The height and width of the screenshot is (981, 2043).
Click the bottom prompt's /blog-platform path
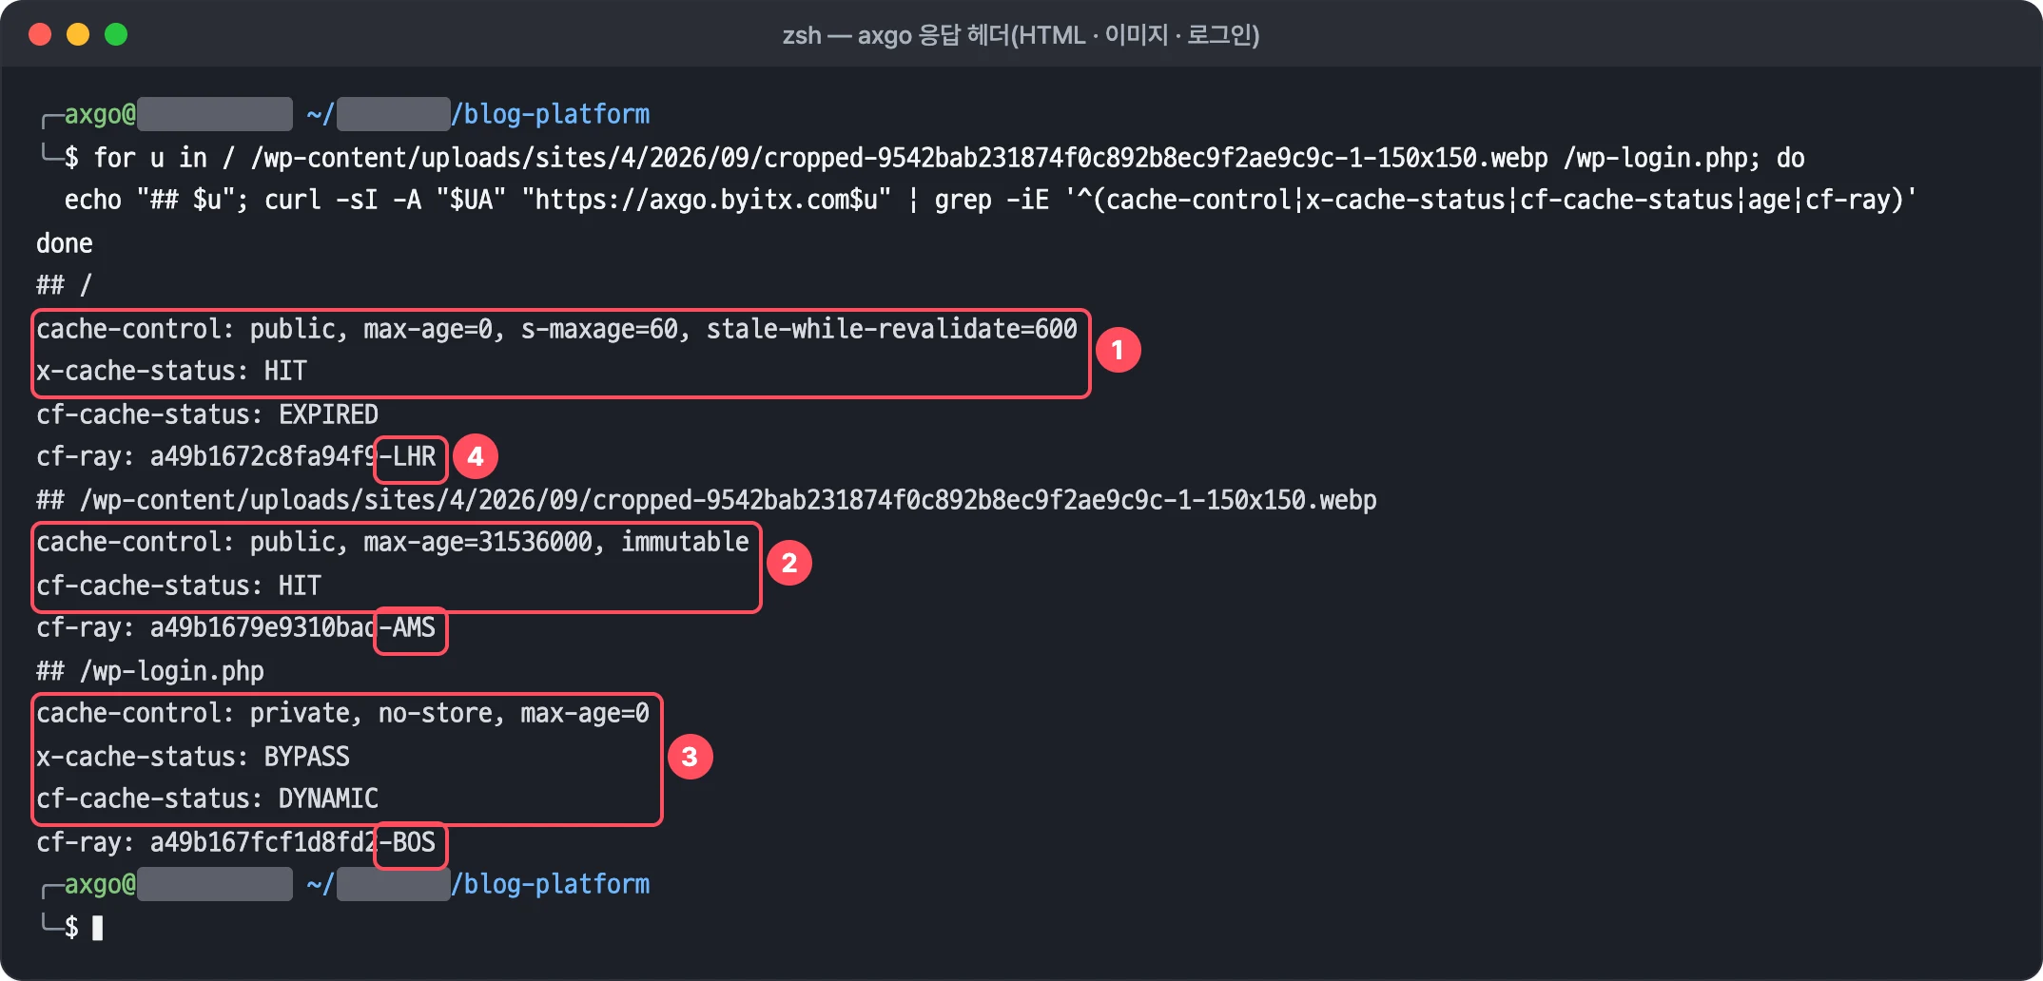click(x=551, y=884)
